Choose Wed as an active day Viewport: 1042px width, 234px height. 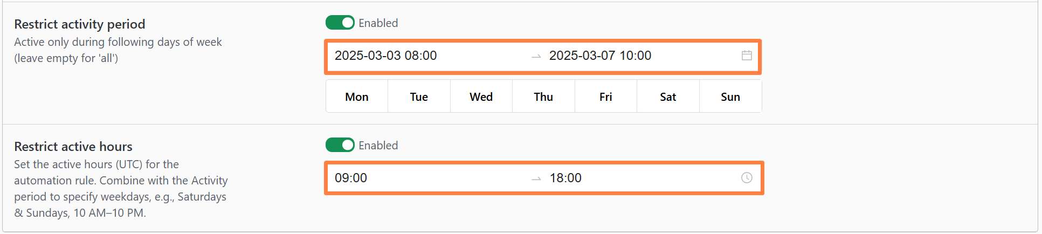(x=481, y=97)
